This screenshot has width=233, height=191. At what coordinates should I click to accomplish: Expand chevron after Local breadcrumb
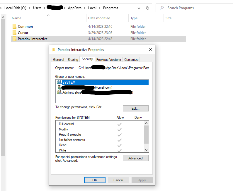click(x=100, y=8)
